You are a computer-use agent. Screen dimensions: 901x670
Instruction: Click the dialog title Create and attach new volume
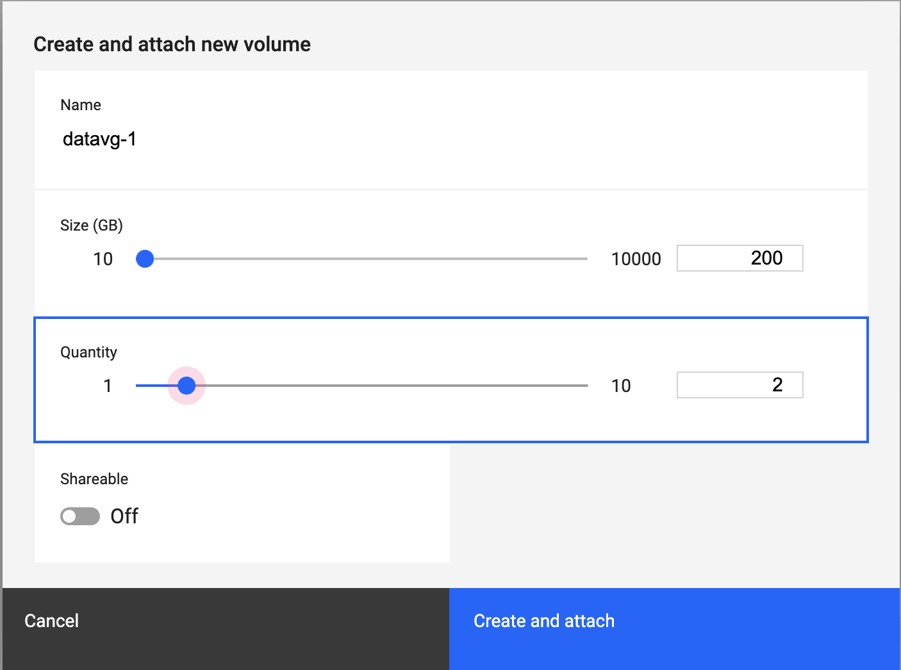172,44
